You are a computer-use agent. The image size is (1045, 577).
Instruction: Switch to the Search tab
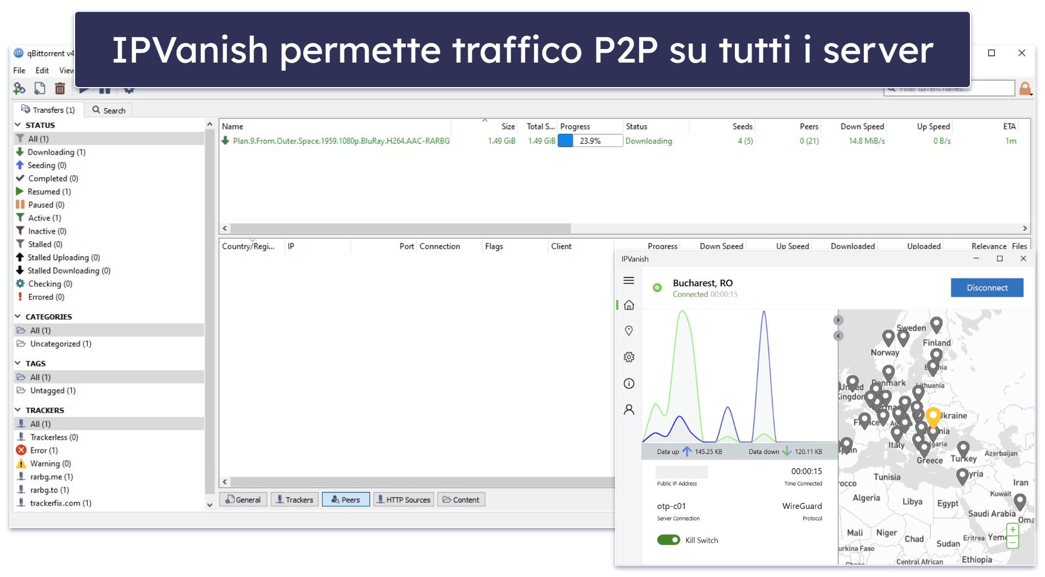point(109,110)
